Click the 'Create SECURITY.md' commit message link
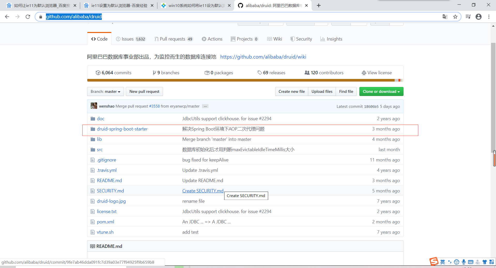Image resolution: width=496 pixels, height=268 pixels. (203, 191)
